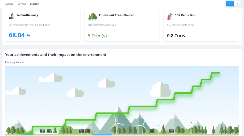244x136 pixels.
Task: Click the 68.04 % self-sufficiency value
Action: [20, 35]
